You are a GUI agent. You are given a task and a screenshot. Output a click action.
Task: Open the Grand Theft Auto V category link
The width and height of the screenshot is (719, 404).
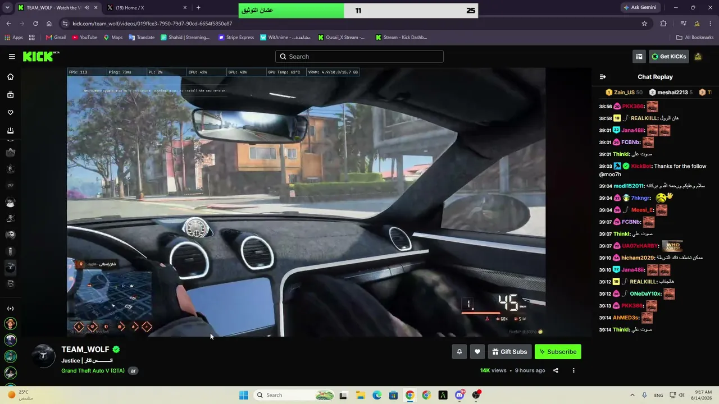pyautogui.click(x=93, y=371)
